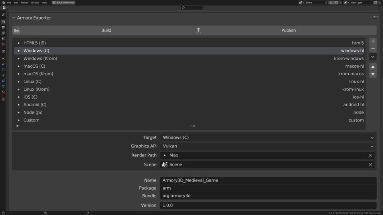Screen dimensions: 383x215
Task: Edit the Name field Armory3D_Medieval_Game
Action: [268, 180]
